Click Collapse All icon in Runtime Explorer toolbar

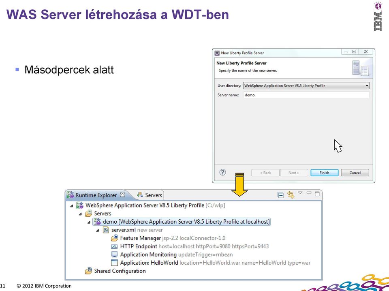280,195
